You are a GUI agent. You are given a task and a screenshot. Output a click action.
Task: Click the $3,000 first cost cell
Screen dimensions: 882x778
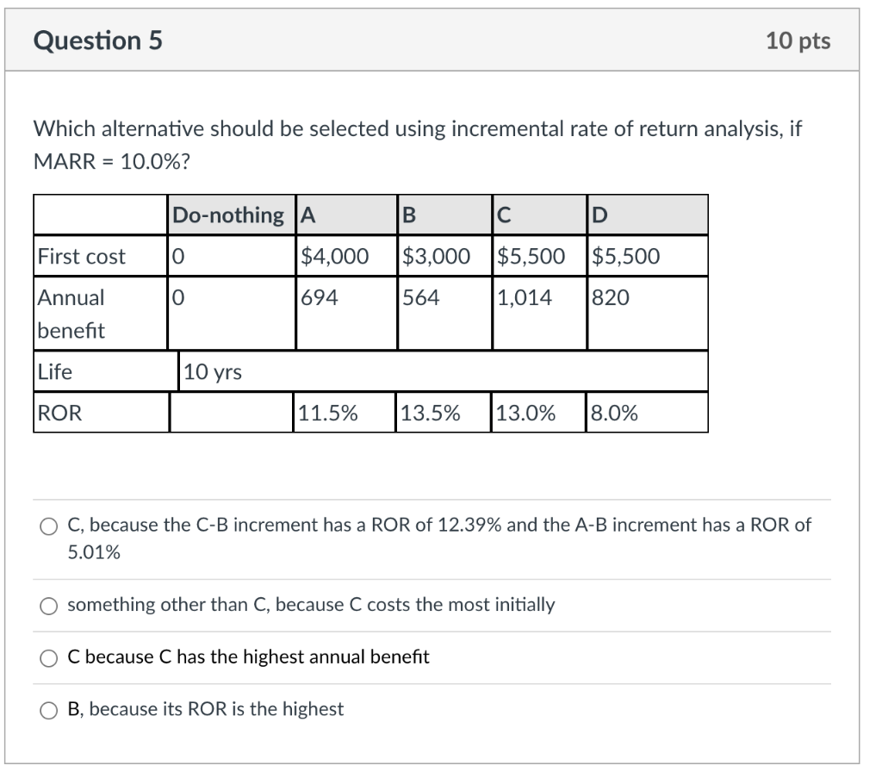429,255
